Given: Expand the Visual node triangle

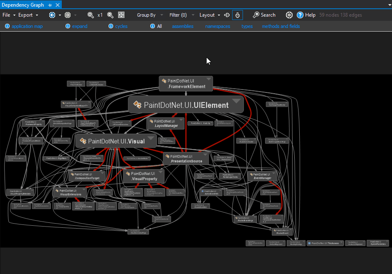Looking at the screenshot, I should click(x=151, y=138).
